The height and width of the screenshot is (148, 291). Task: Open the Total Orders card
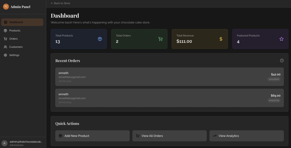[x=139, y=39]
